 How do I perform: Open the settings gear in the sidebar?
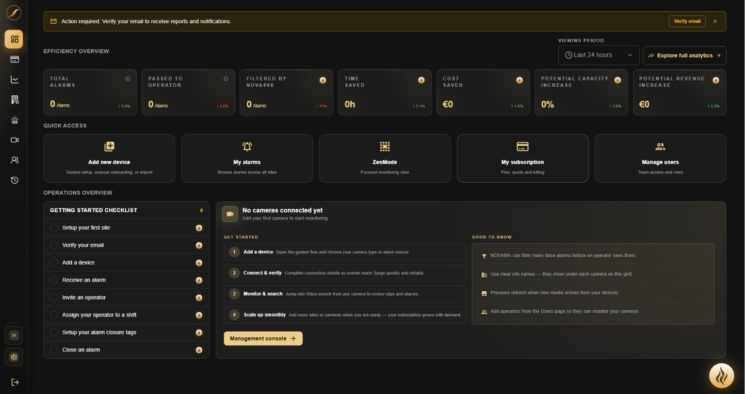click(14, 357)
